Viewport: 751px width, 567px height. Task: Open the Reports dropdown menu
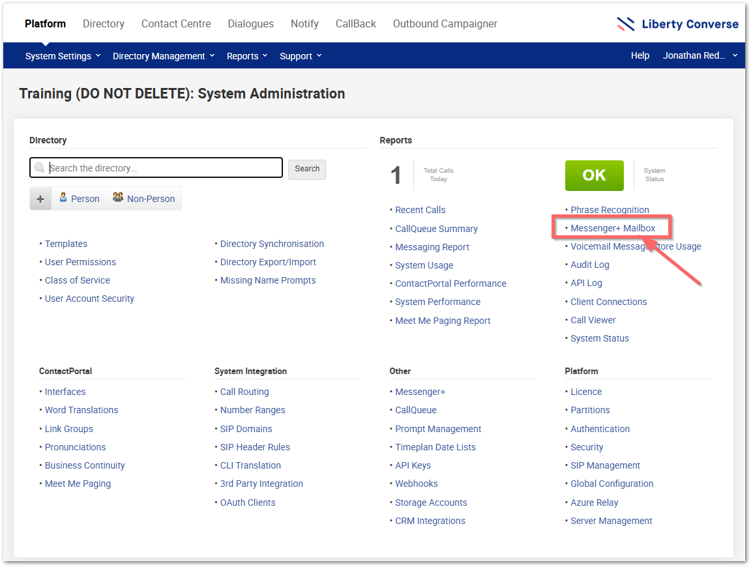(246, 56)
